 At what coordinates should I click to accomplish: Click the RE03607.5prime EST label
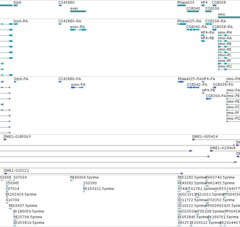click(23, 206)
